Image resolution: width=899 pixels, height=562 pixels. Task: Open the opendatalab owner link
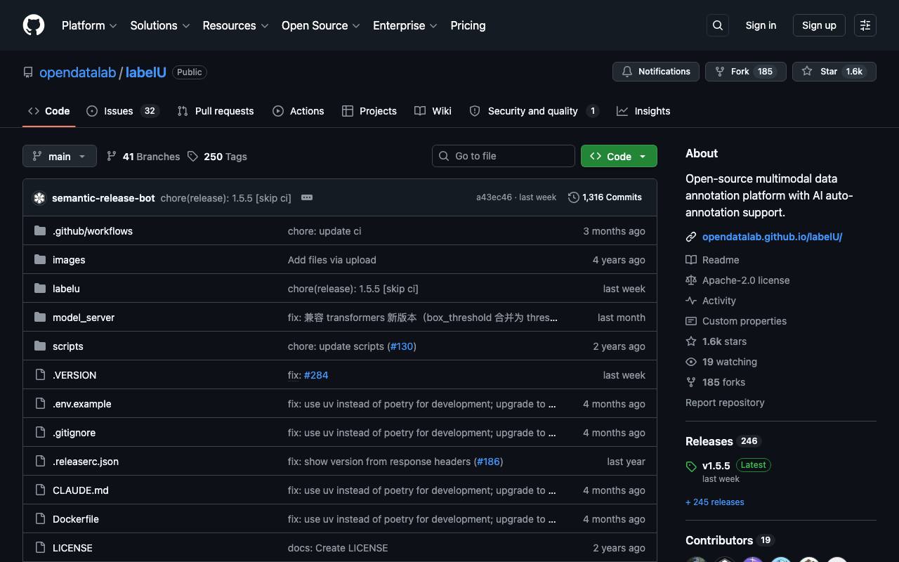(x=77, y=72)
